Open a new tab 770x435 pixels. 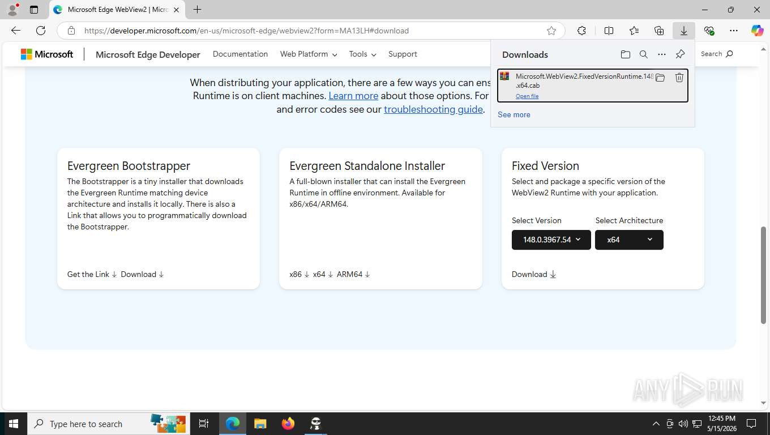pyautogui.click(x=197, y=9)
